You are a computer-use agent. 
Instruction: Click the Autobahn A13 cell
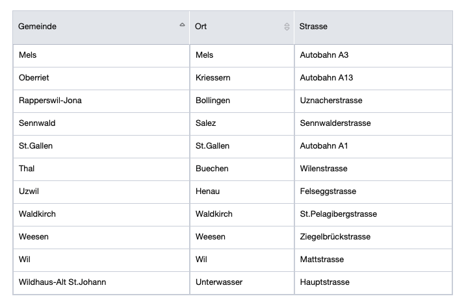[x=326, y=78]
